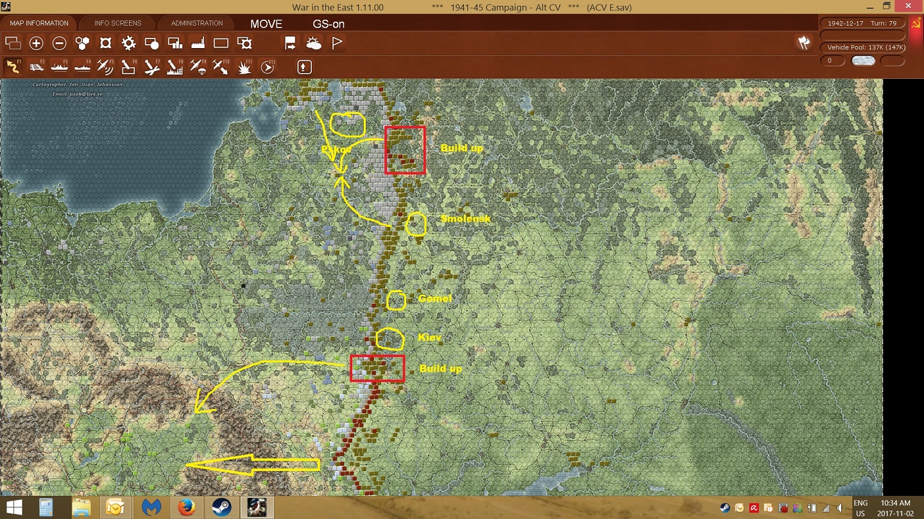This screenshot has width=924, height=519.
Task: Click the flag with arrow icon
Action: click(291, 44)
